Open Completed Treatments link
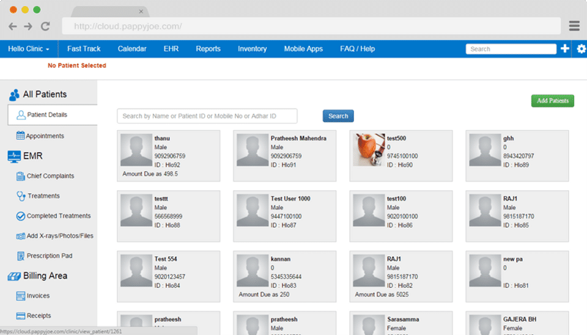 [x=59, y=216]
